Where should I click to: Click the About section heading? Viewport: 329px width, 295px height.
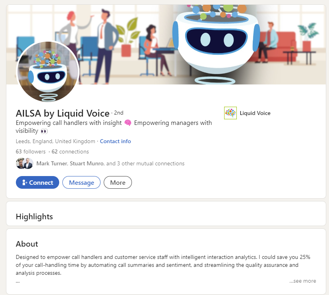point(27,244)
